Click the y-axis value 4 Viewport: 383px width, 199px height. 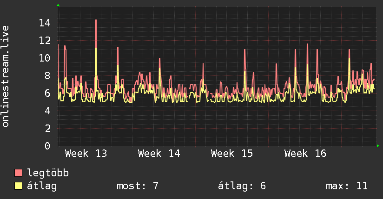[x=47, y=111]
